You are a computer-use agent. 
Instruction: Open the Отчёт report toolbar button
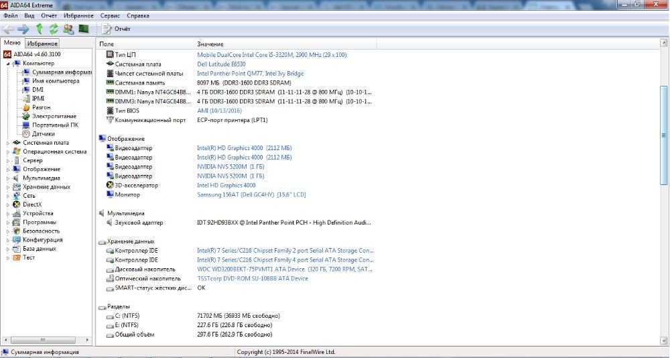click(x=116, y=29)
